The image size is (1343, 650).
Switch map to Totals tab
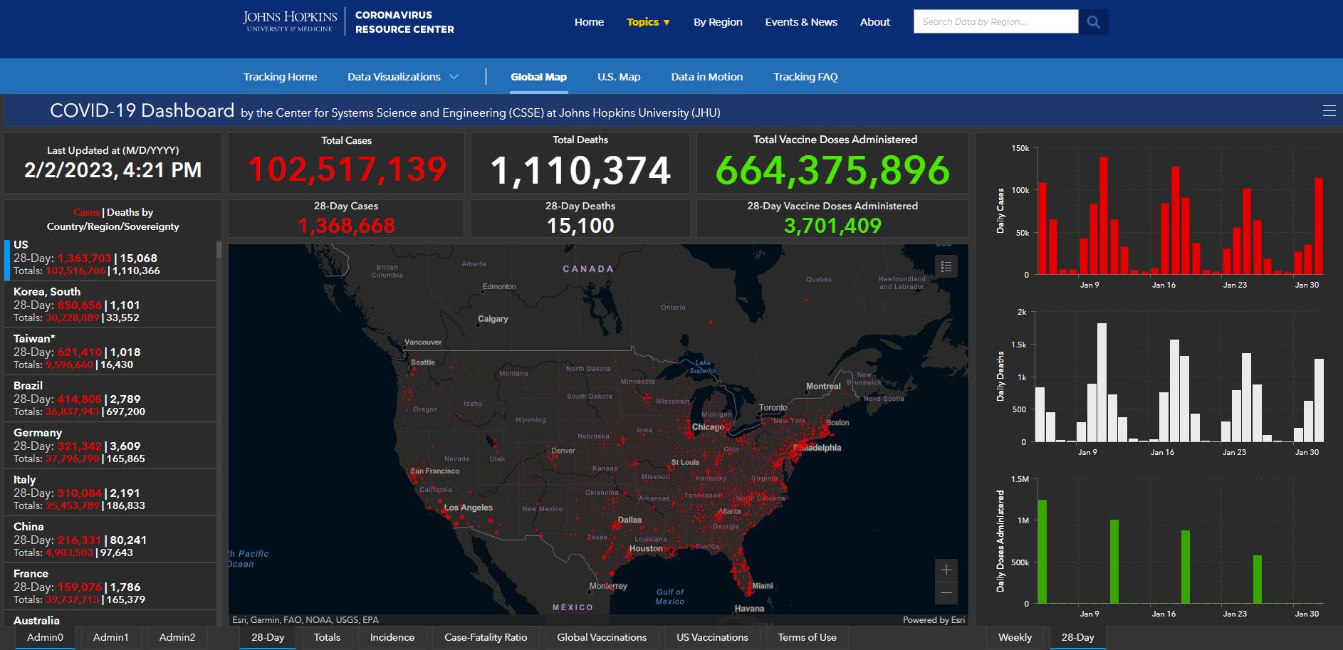coord(327,637)
